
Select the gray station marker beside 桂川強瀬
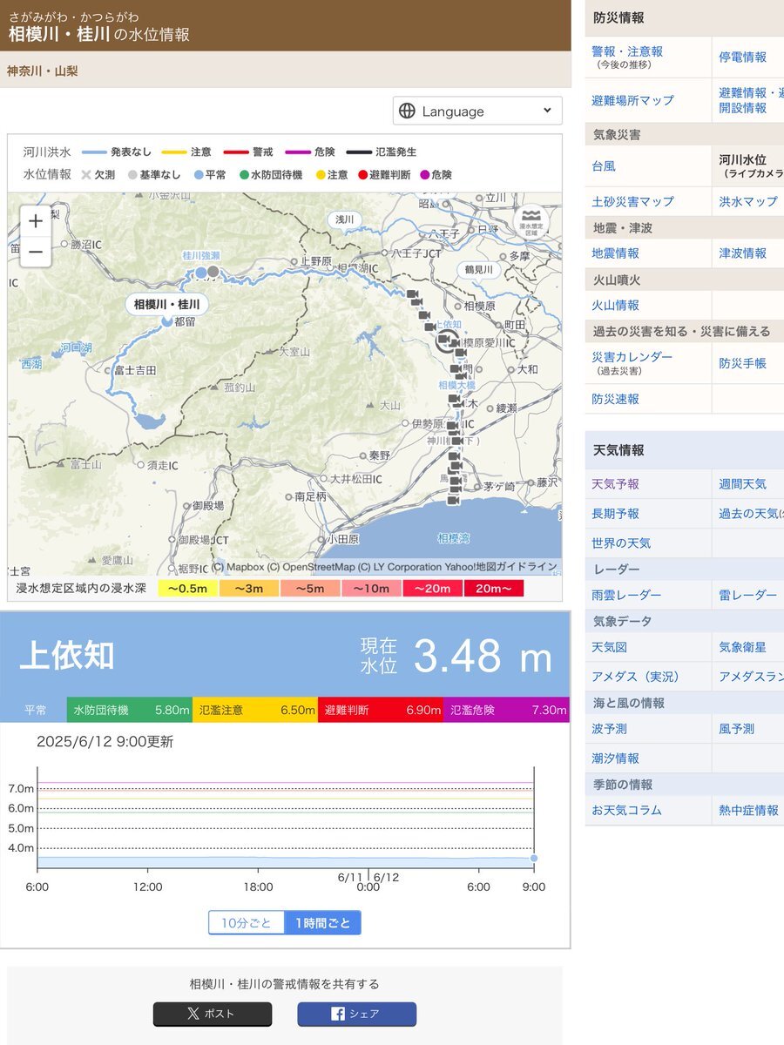click(x=213, y=272)
